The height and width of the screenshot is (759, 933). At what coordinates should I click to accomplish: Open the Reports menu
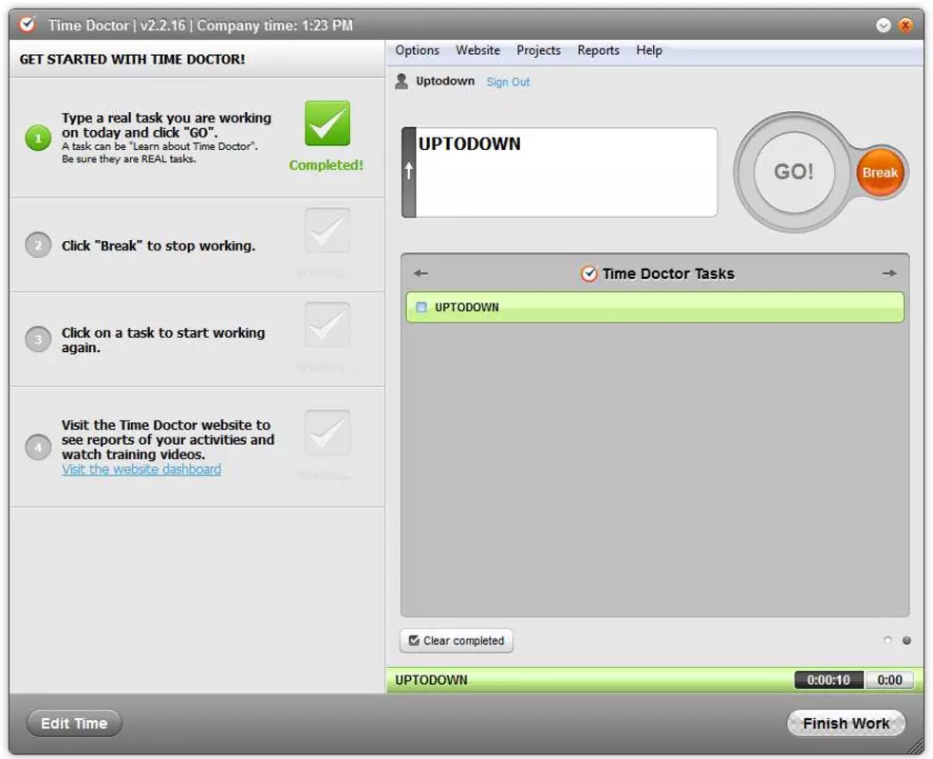598,50
